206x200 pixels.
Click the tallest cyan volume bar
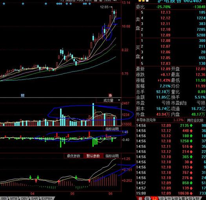[93, 115]
